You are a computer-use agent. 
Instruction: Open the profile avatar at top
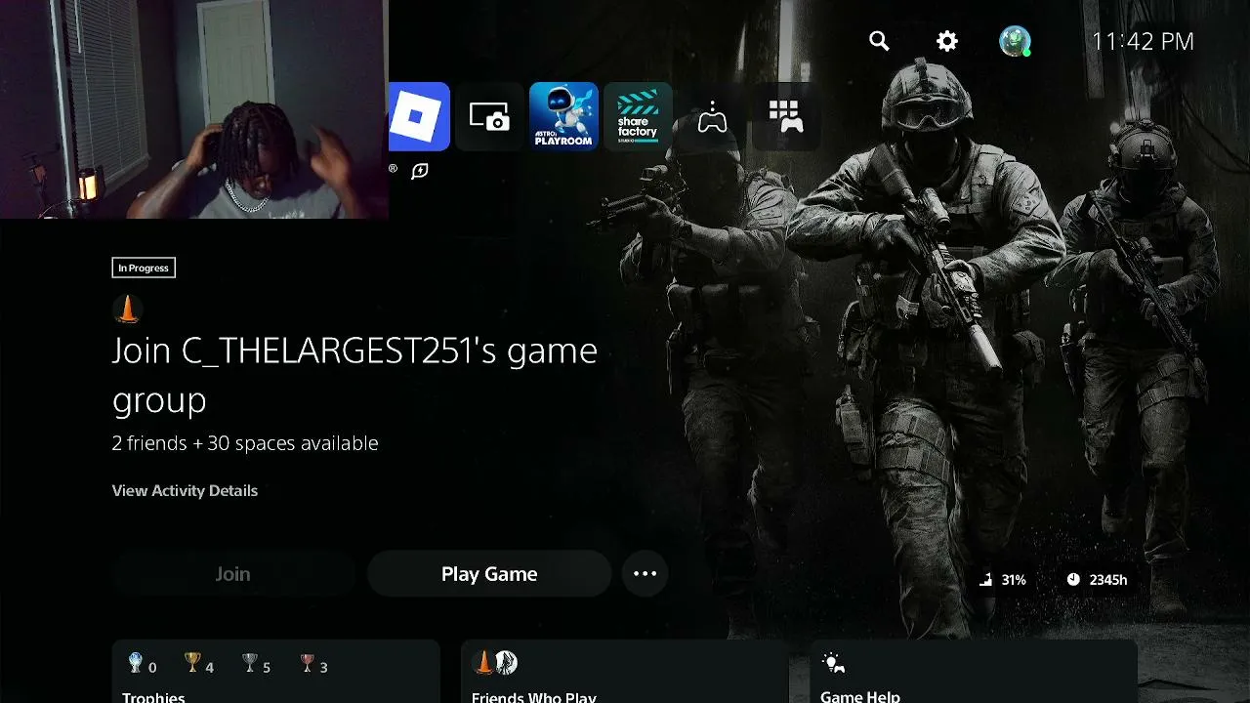(x=1015, y=41)
